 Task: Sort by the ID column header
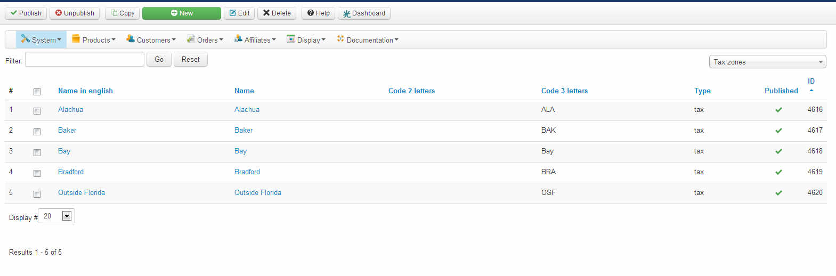(811, 81)
